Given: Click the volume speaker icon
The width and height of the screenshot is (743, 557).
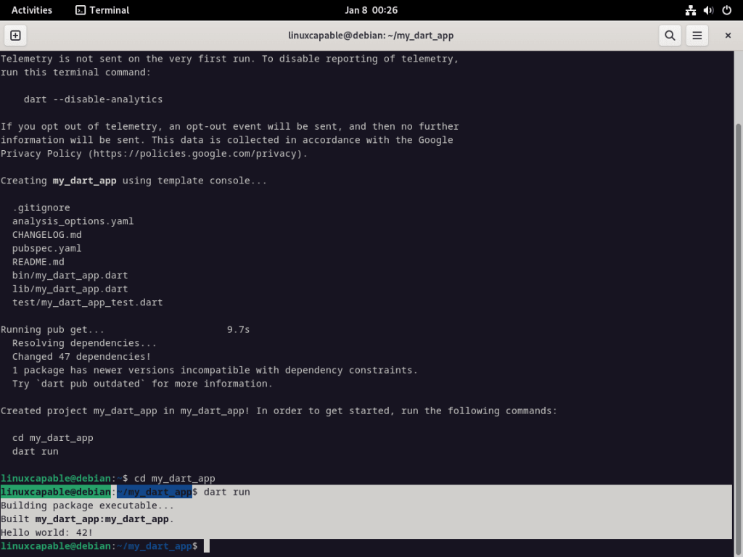Looking at the screenshot, I should click(708, 10).
